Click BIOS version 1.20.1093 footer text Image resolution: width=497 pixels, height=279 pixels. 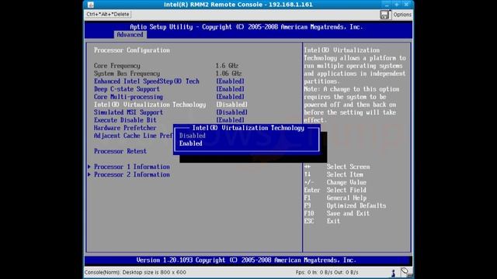[x=246, y=260]
